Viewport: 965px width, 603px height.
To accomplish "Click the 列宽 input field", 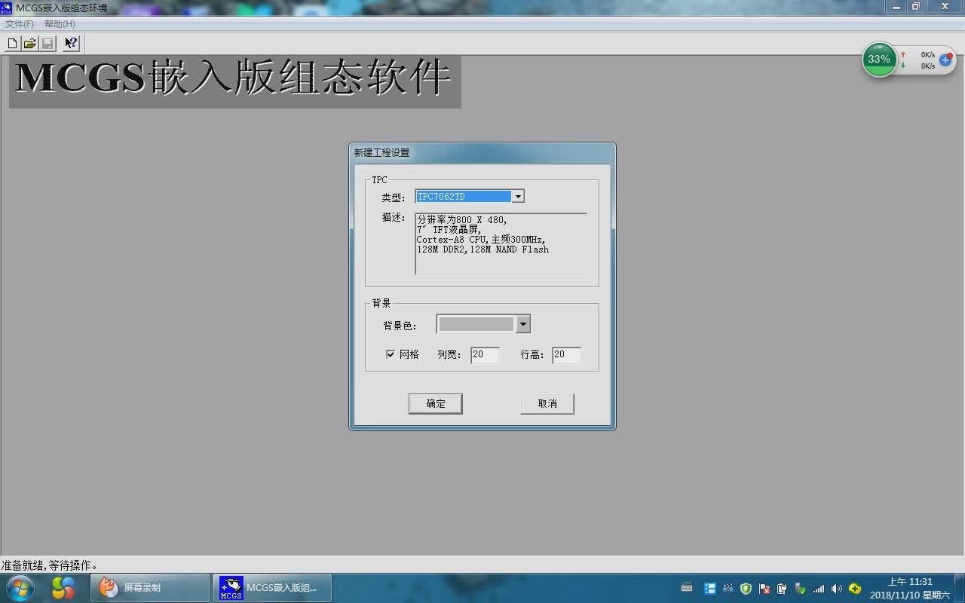I will 485,355.
